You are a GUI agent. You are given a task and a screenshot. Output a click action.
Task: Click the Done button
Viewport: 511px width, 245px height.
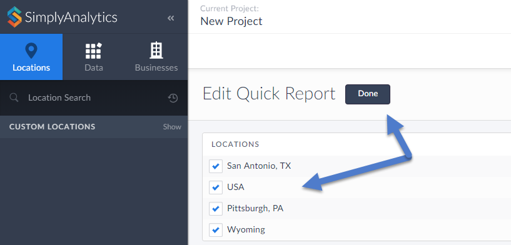coord(368,94)
